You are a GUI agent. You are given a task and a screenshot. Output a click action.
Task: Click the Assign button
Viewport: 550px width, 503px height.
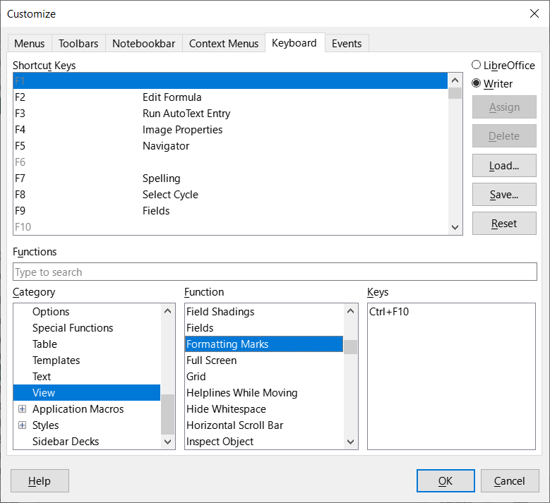tap(504, 107)
